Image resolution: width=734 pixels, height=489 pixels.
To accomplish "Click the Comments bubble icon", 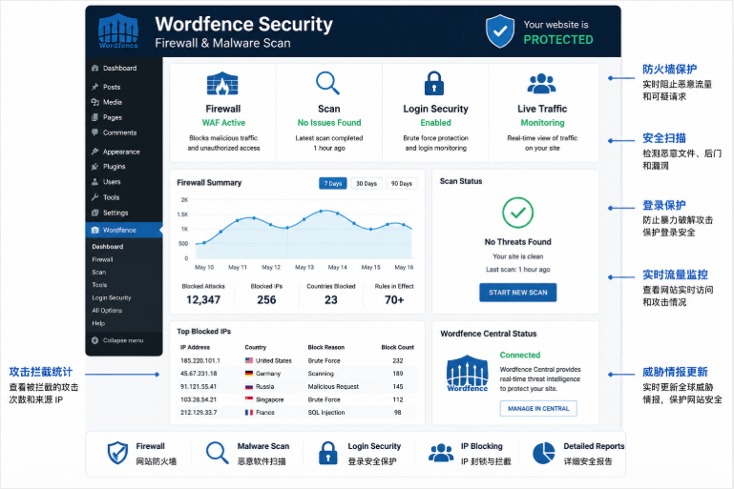I will coord(95,132).
